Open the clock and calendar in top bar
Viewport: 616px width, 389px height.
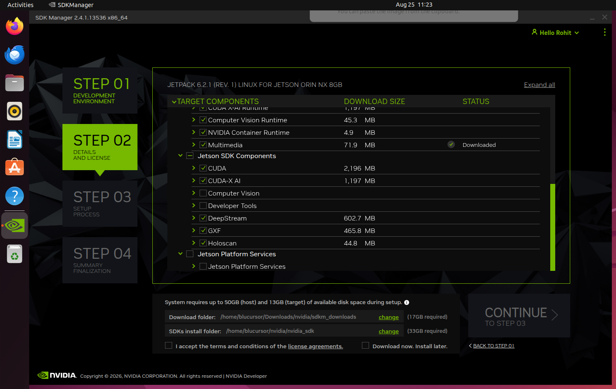414,5
